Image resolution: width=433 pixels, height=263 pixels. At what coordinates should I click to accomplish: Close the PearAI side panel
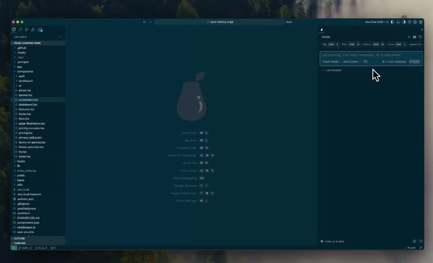click(422, 29)
